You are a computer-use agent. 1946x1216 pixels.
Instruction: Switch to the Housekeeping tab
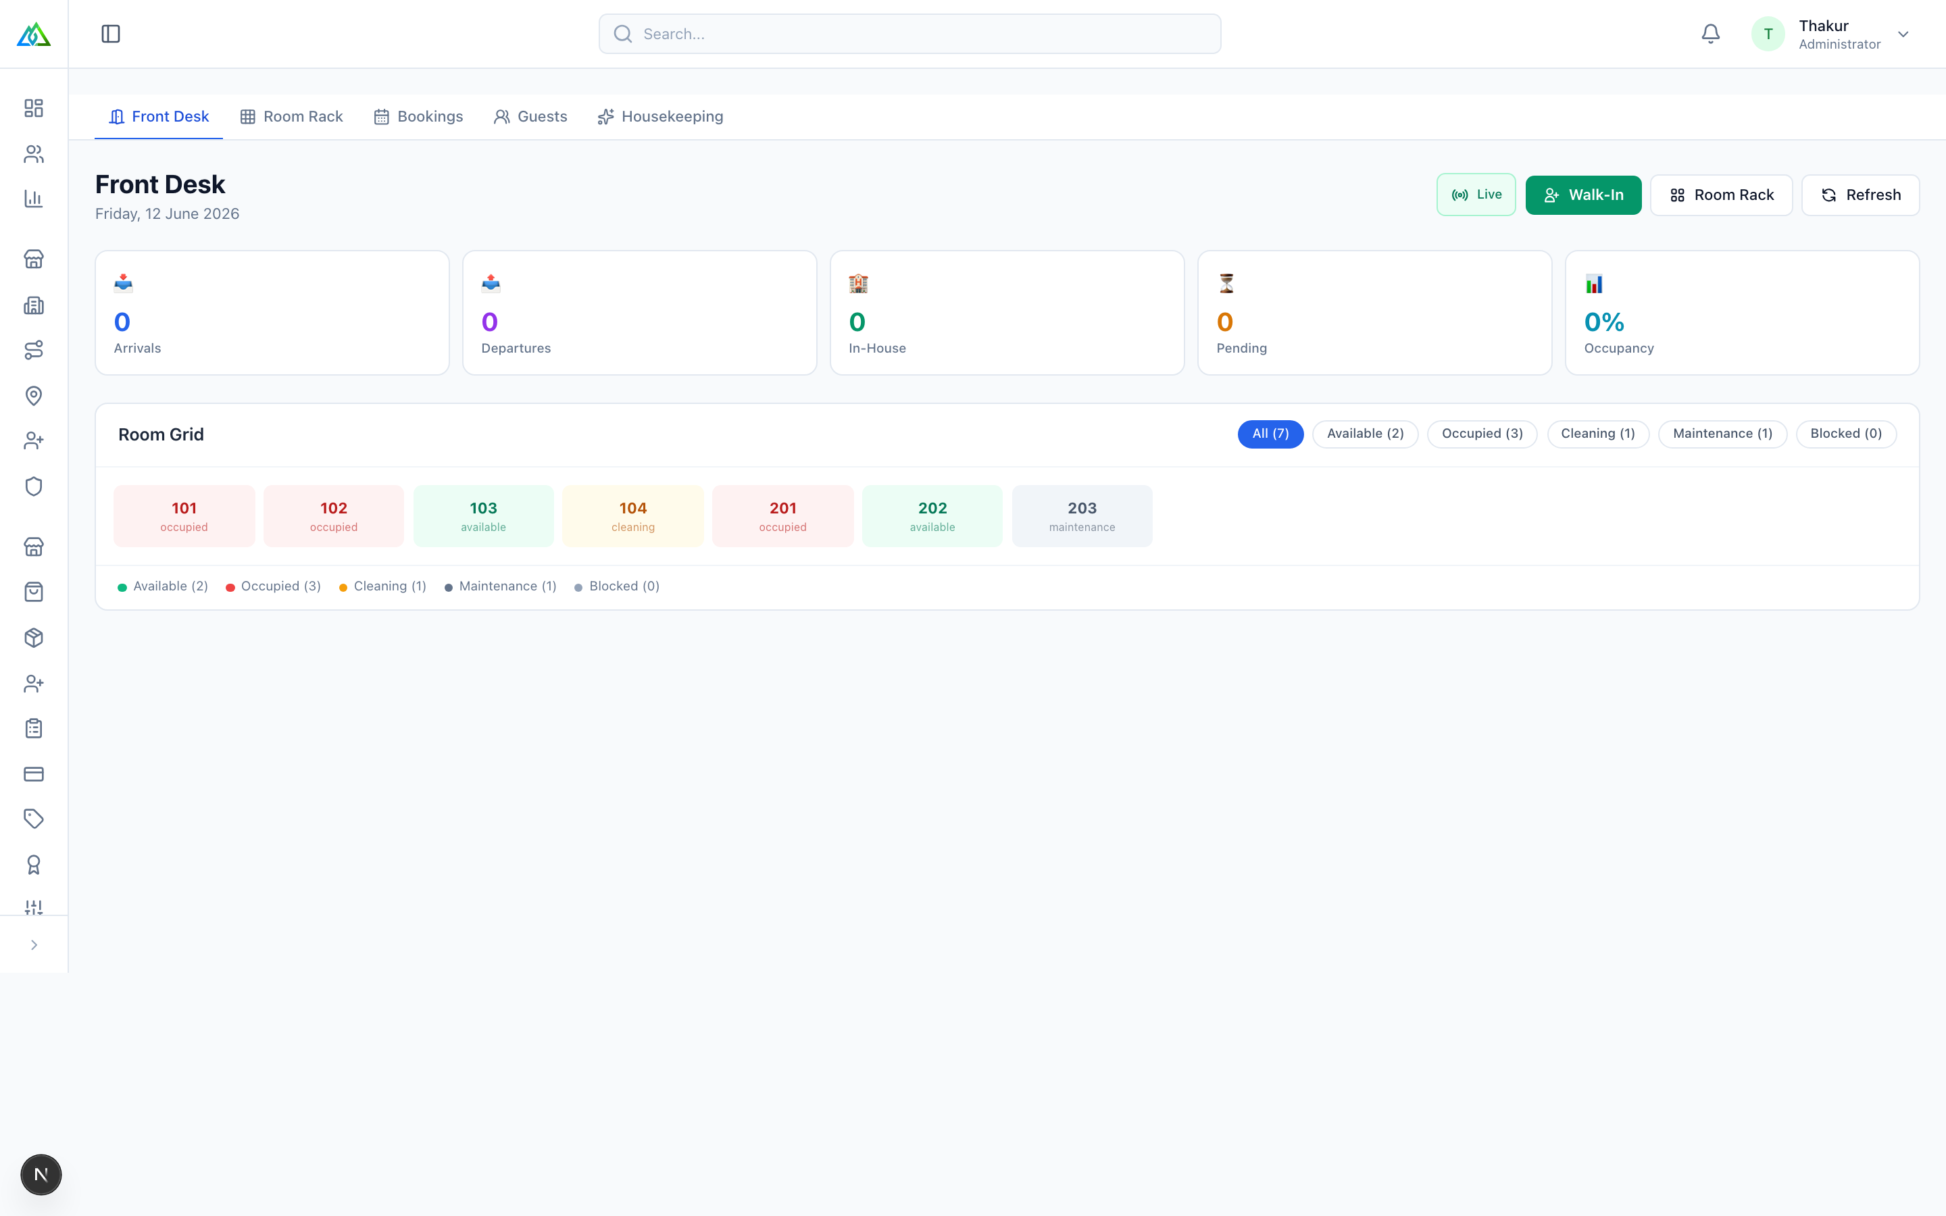pos(660,117)
